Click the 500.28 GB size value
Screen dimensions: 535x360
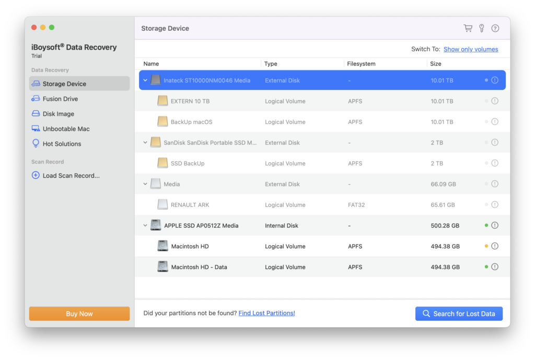[x=445, y=226]
